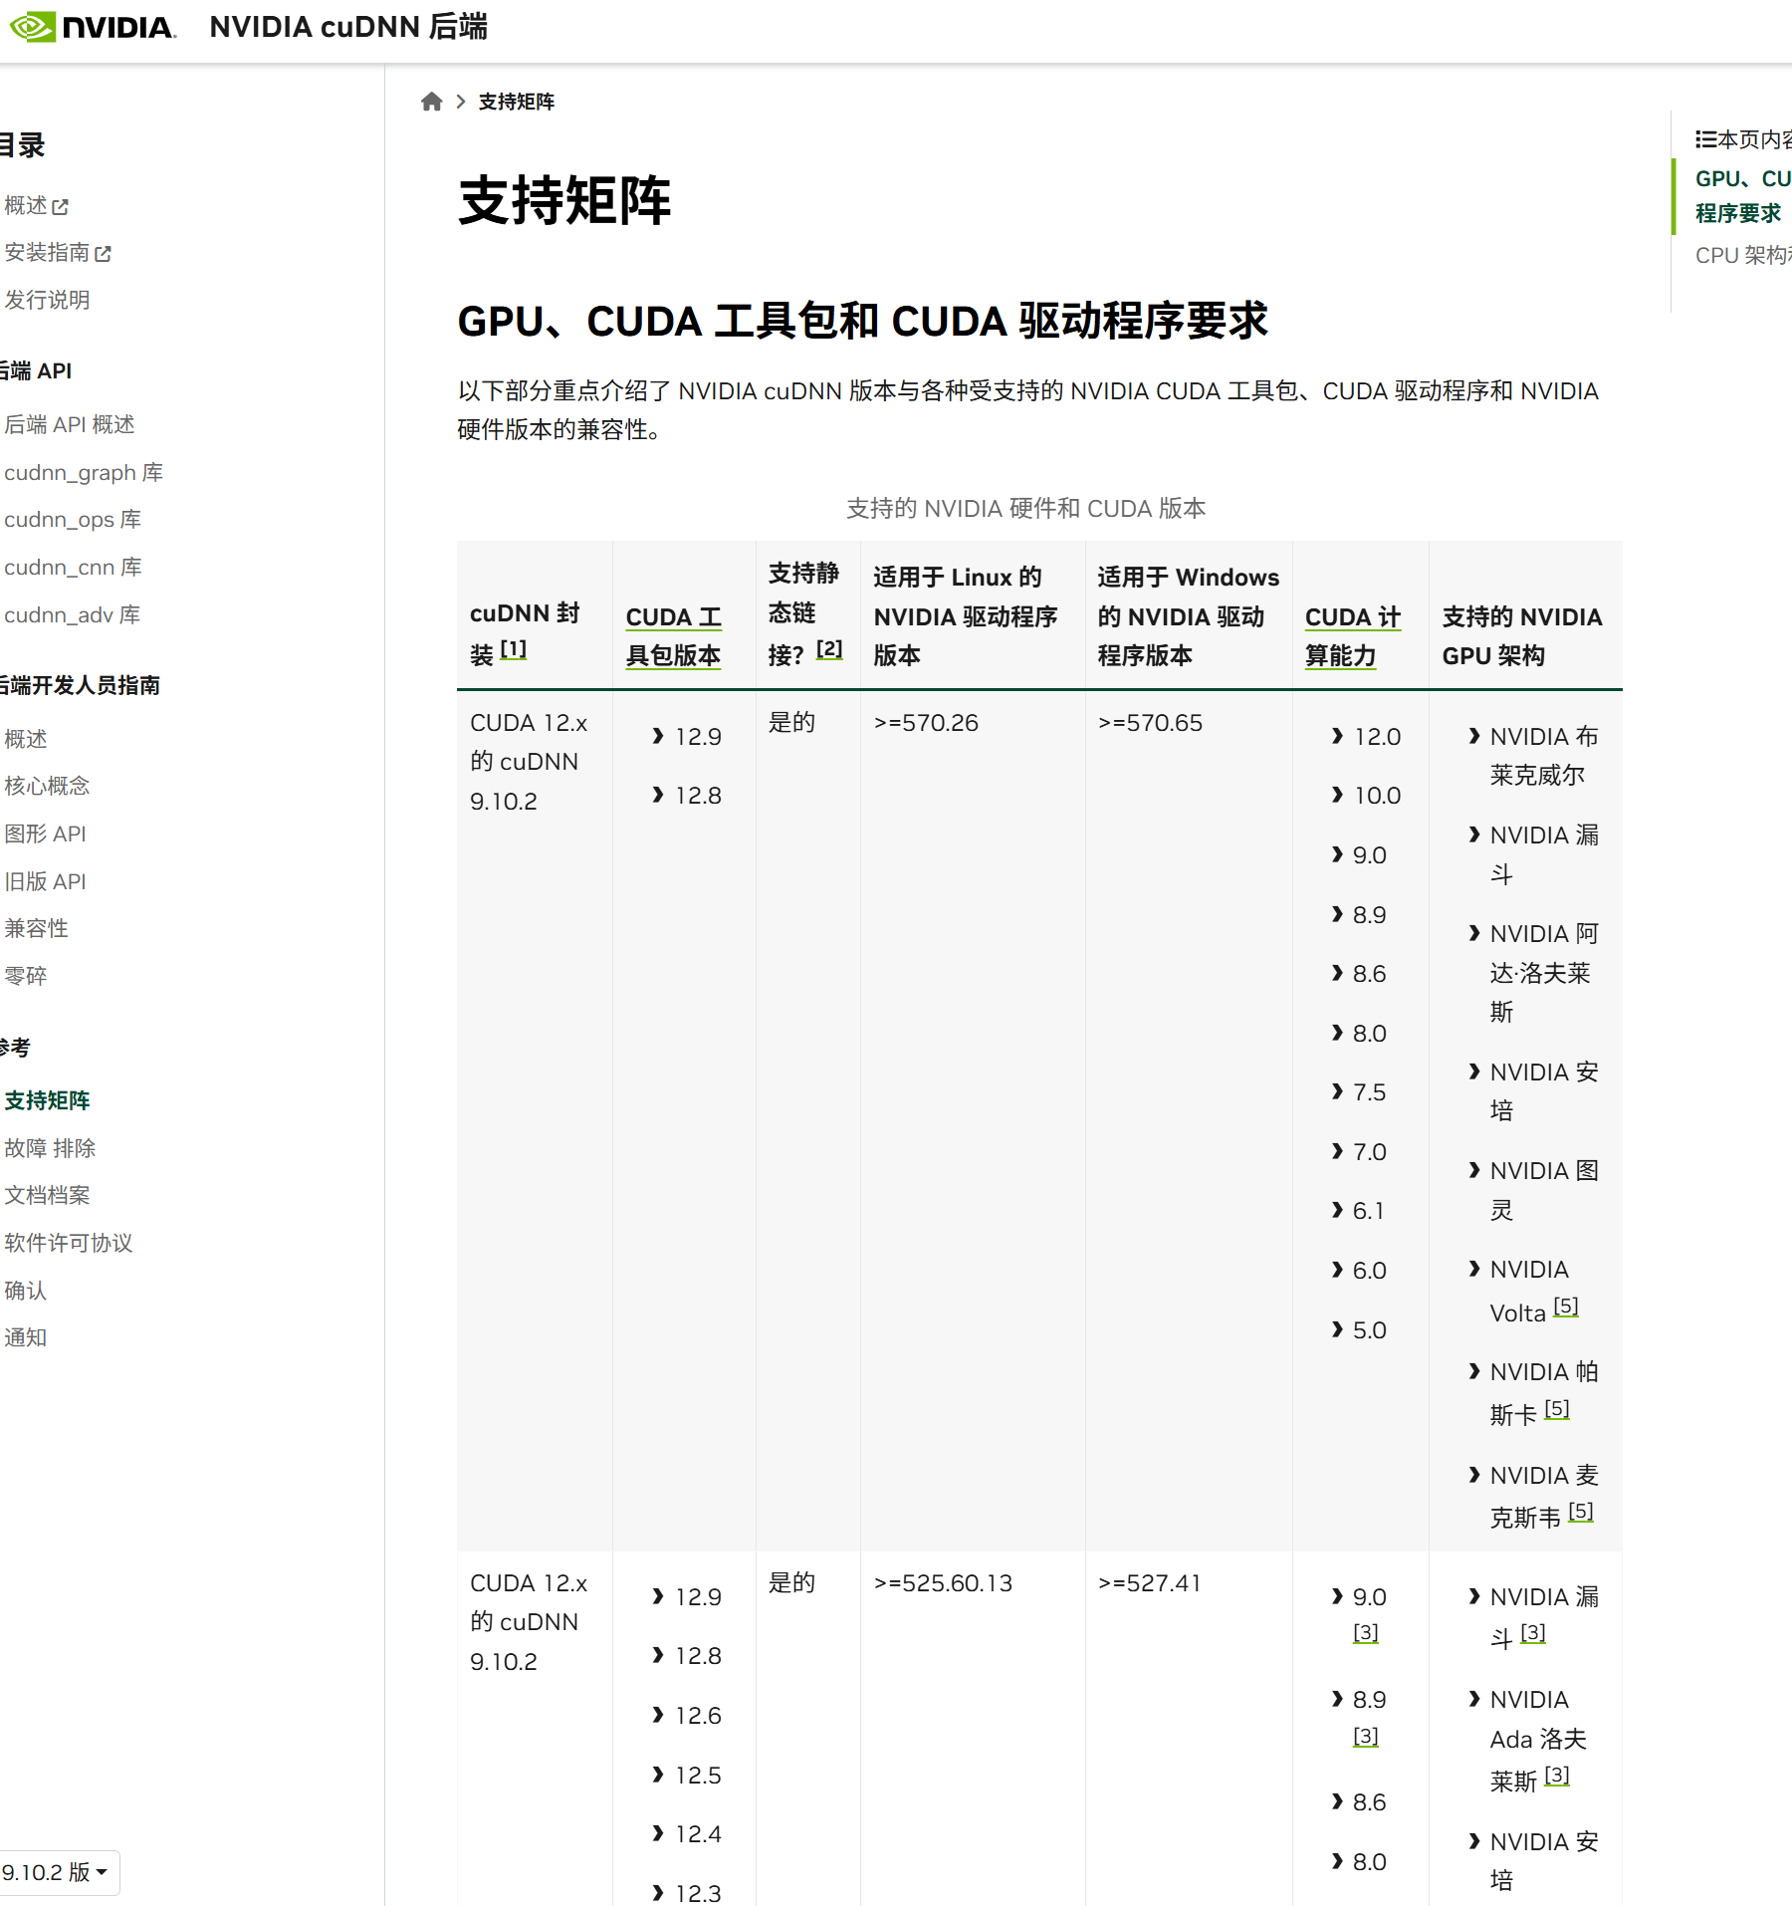
Task: Click >=527.41 Windows driver cell
Action: 1150,1583
